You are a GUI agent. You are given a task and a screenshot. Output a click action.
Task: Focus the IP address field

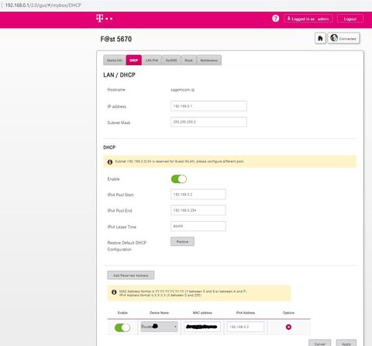(x=208, y=106)
